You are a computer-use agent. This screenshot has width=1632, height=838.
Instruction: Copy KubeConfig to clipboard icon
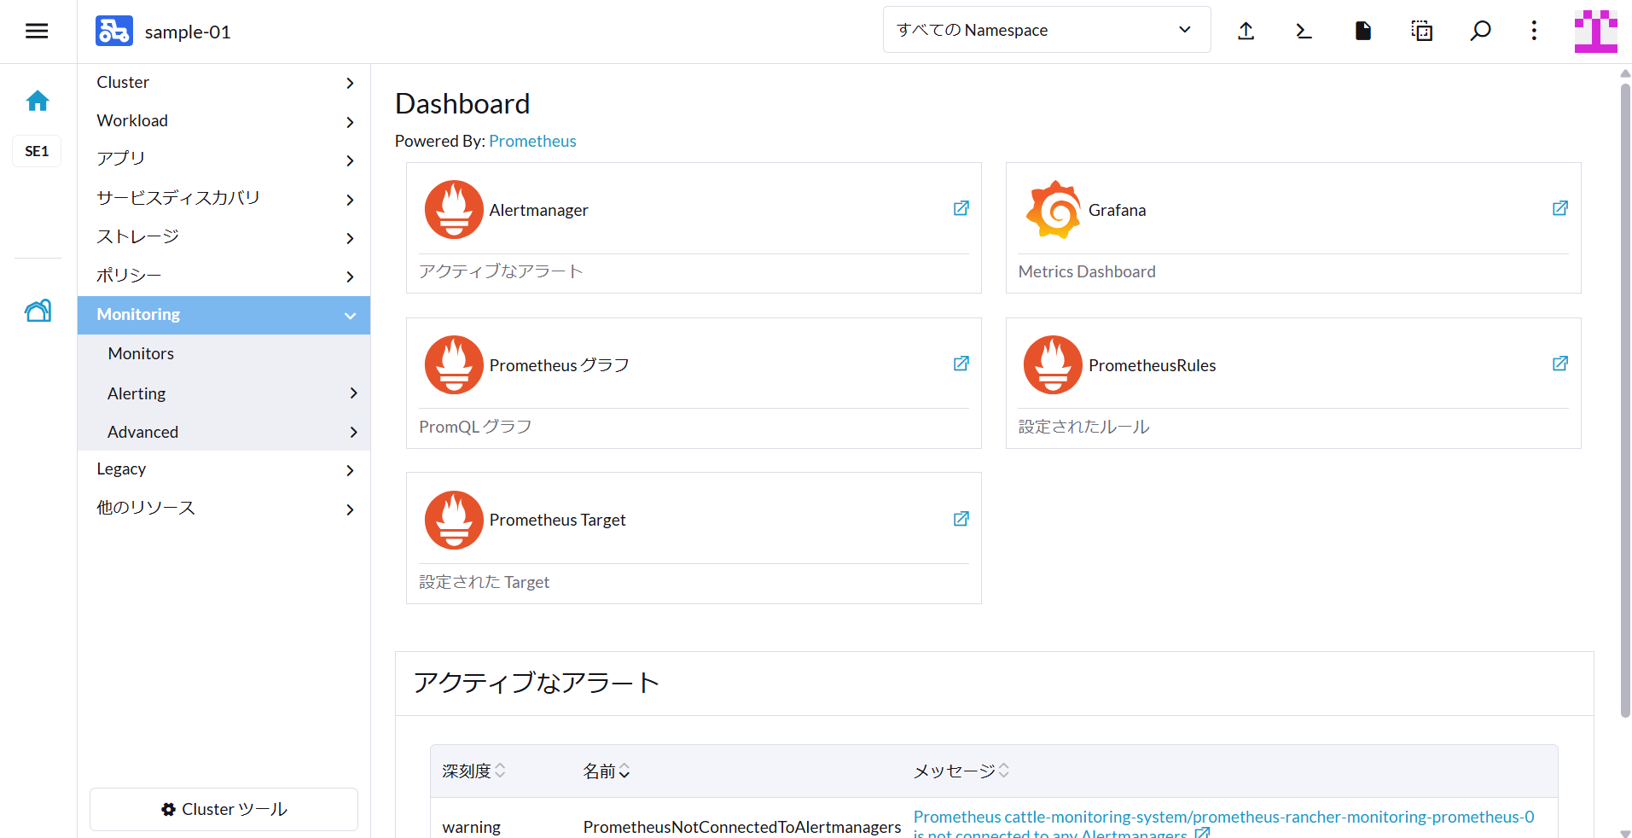(x=1422, y=32)
